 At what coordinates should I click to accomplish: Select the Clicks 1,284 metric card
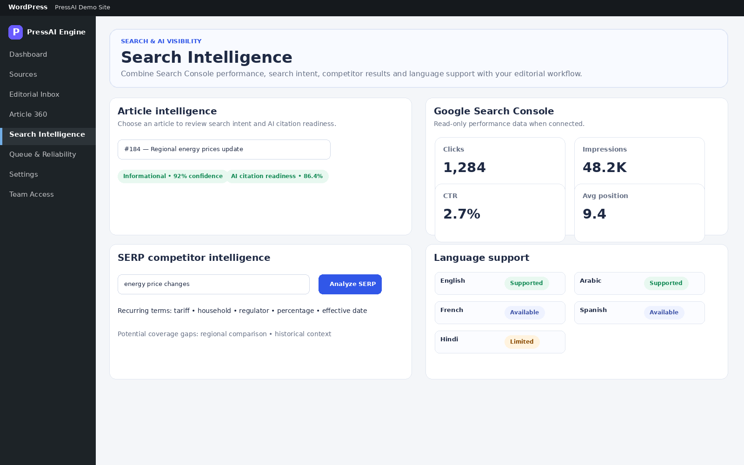pos(500,161)
